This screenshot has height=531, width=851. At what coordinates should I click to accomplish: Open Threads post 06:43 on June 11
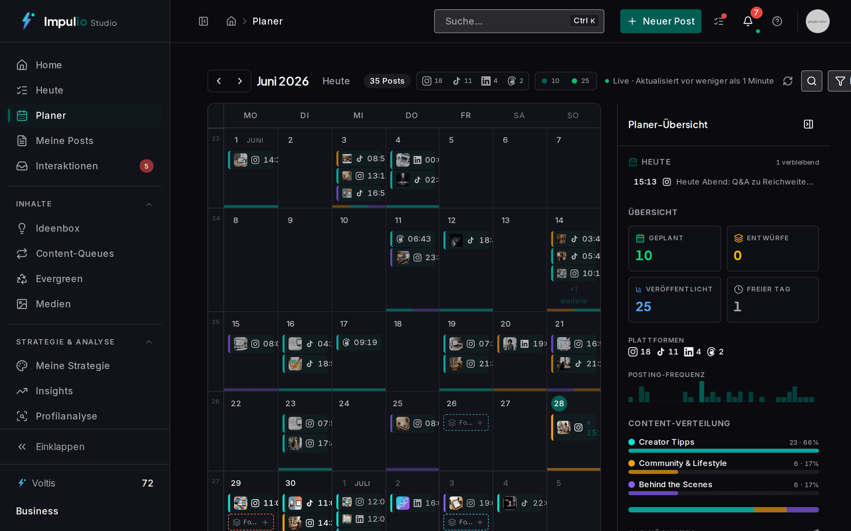coord(413,239)
